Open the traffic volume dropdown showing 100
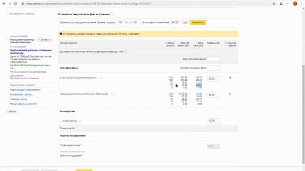Screen dimensions: 305x171 pos(122,22)
